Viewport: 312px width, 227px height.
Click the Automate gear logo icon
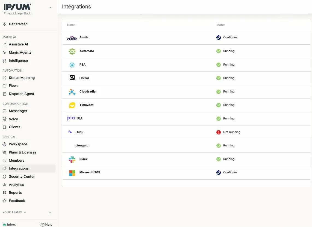(x=72, y=51)
